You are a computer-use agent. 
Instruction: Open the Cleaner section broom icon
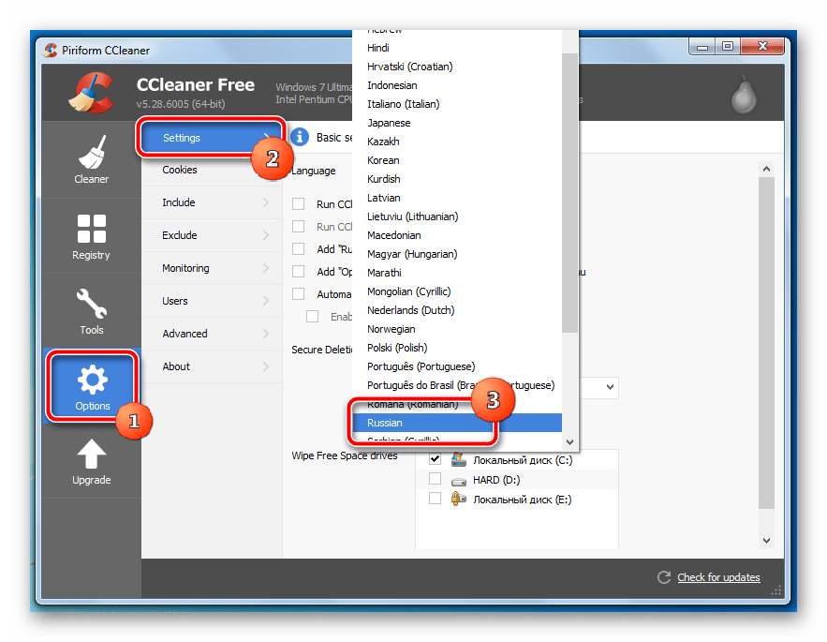click(x=92, y=152)
